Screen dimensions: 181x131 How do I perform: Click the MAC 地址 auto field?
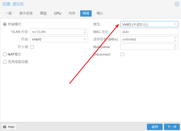[x=149, y=32]
